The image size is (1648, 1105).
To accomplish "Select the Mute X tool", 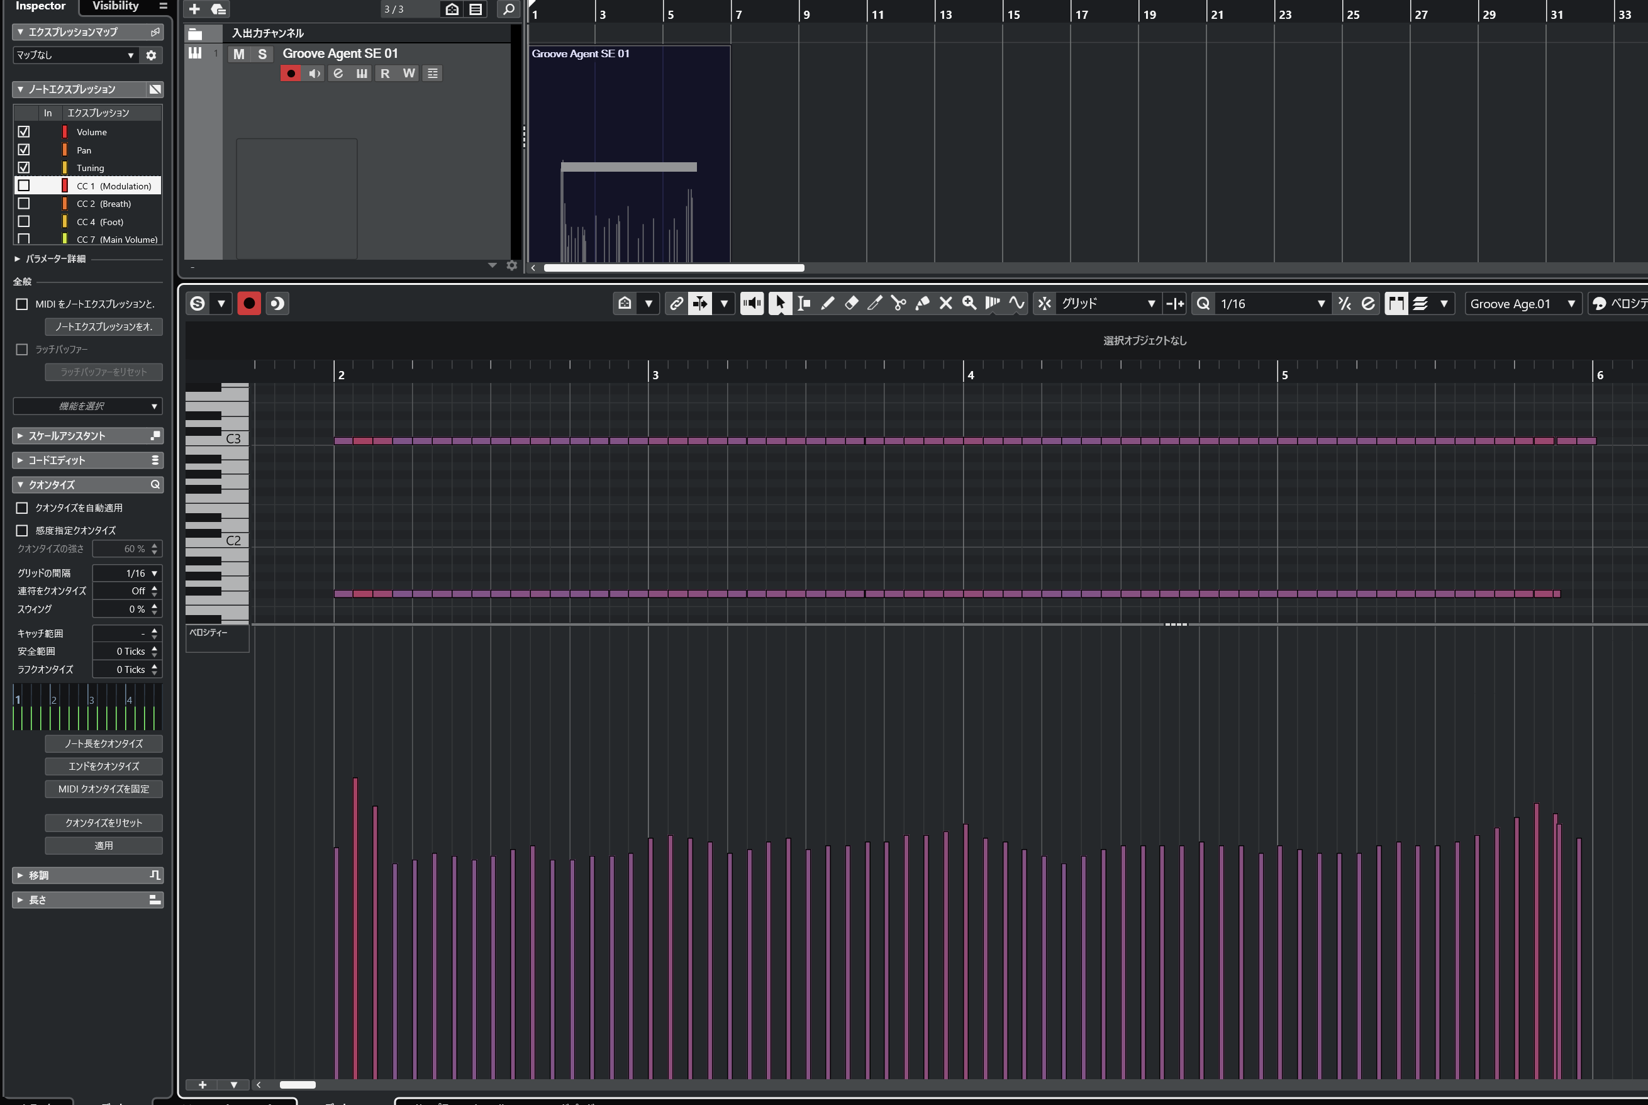I will click(x=946, y=304).
